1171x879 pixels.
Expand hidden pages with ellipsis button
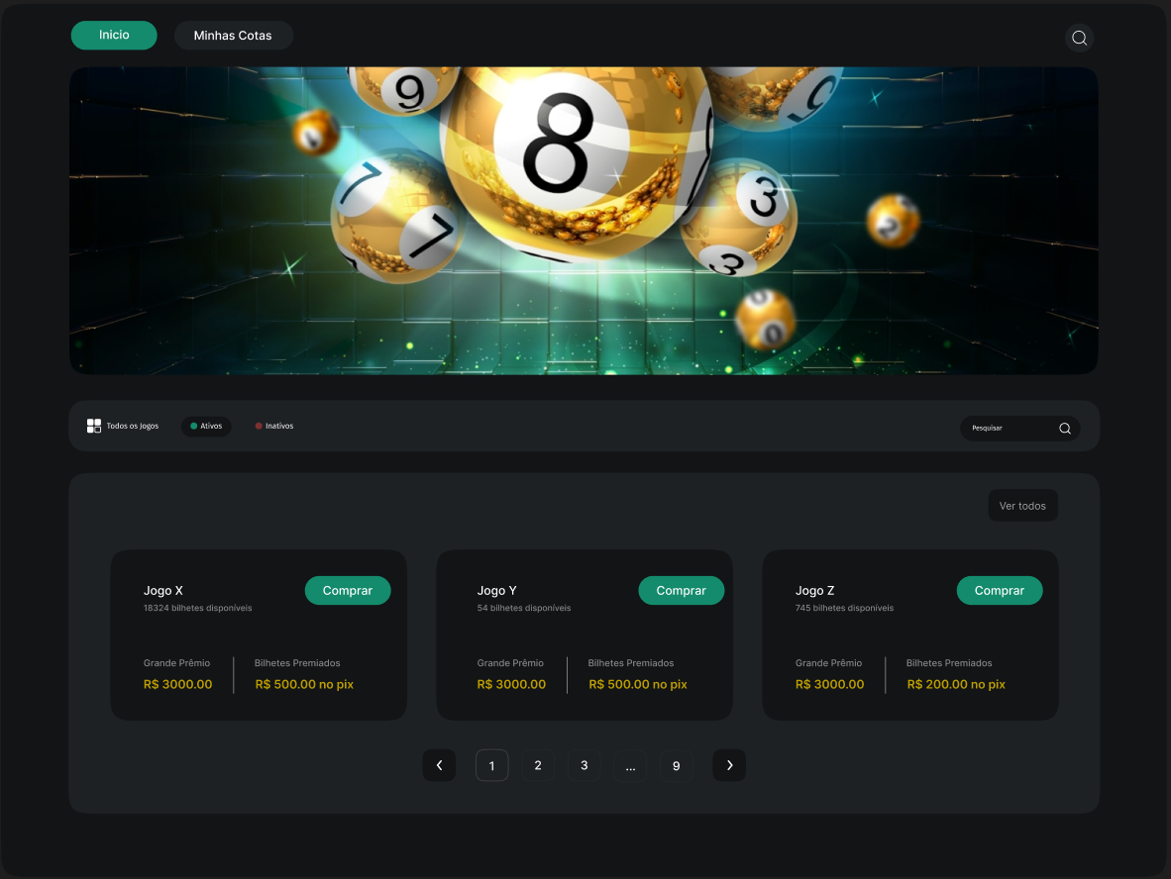pos(630,765)
